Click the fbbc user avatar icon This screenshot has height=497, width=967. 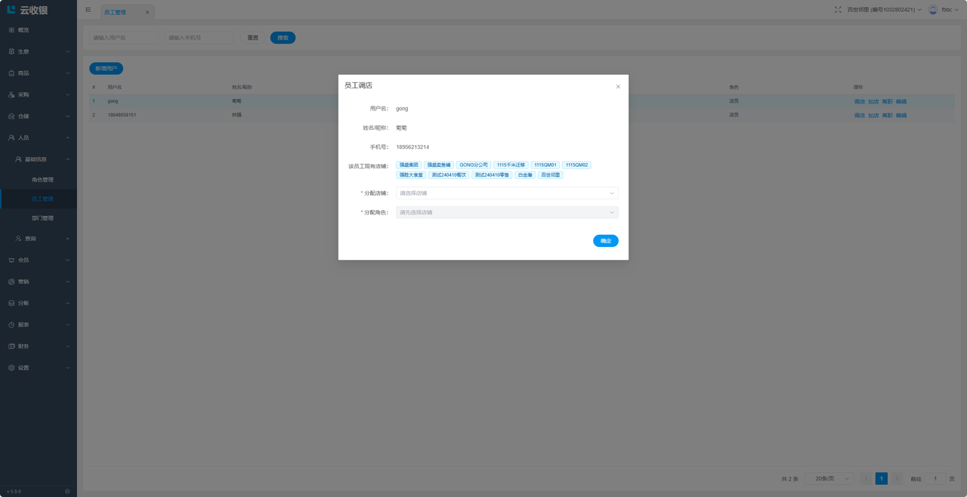pos(933,10)
